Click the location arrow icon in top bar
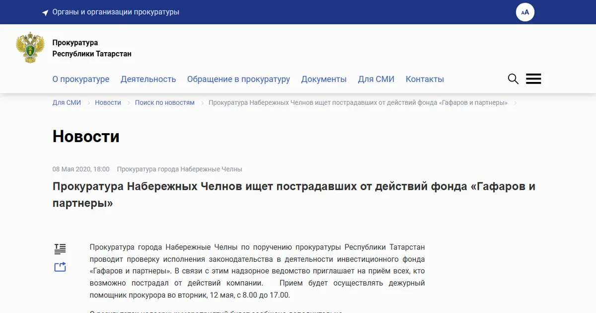This screenshot has width=596, height=313. 45,12
